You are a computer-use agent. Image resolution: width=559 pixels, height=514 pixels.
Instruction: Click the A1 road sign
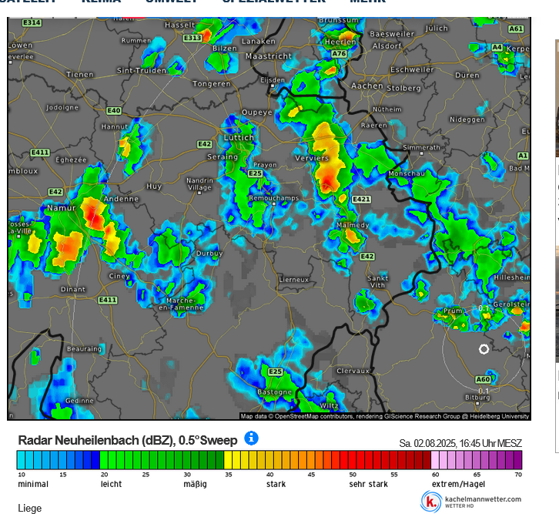(x=523, y=156)
